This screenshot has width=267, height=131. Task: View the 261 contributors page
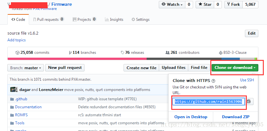click(x=182, y=53)
